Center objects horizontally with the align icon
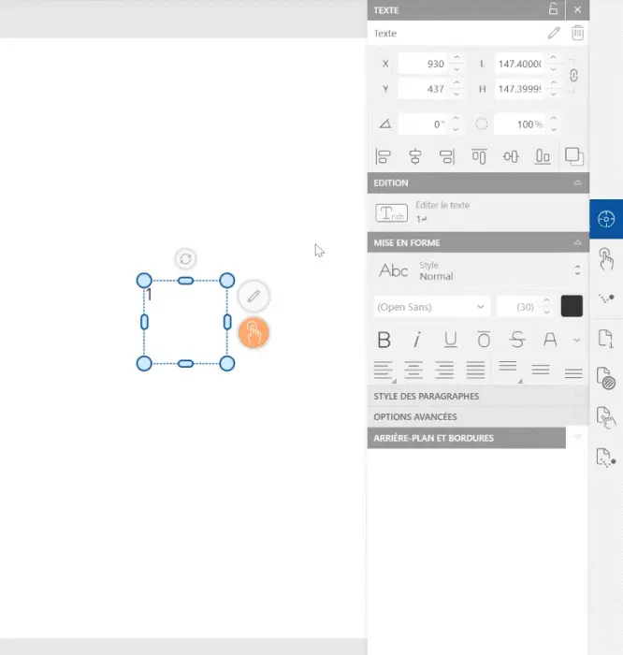Screen dimensions: 623x655 tap(415, 156)
